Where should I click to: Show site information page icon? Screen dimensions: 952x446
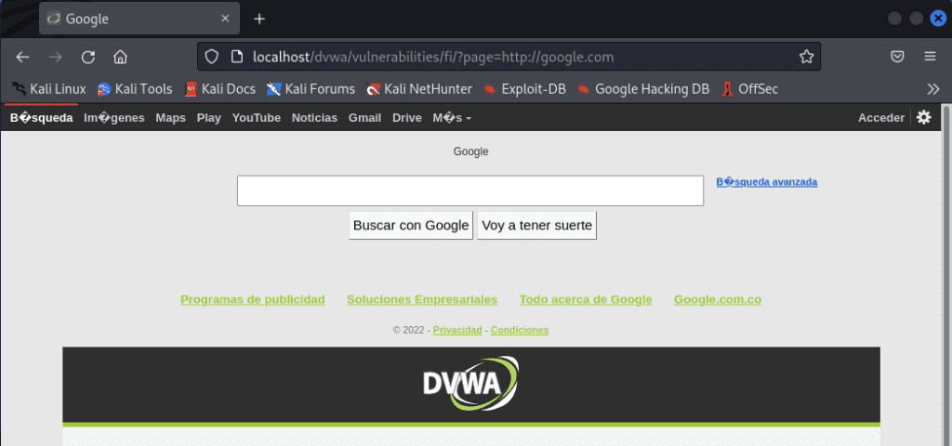[237, 57]
